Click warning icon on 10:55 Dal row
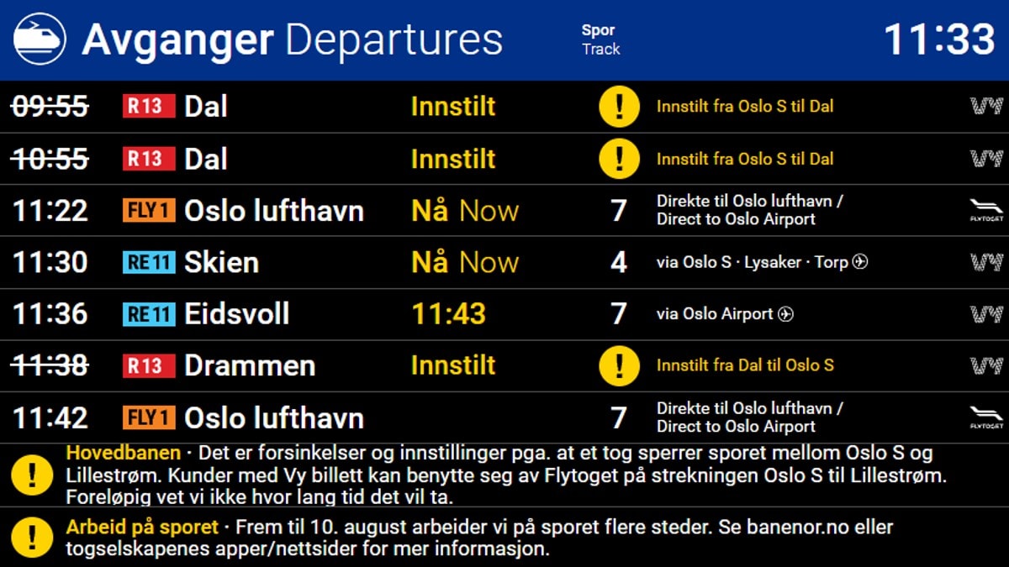Image resolution: width=1009 pixels, height=567 pixels. (619, 159)
